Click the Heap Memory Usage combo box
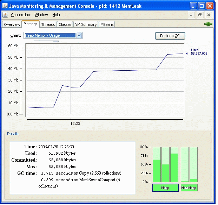This screenshot has width=218, height=205. 53,35
